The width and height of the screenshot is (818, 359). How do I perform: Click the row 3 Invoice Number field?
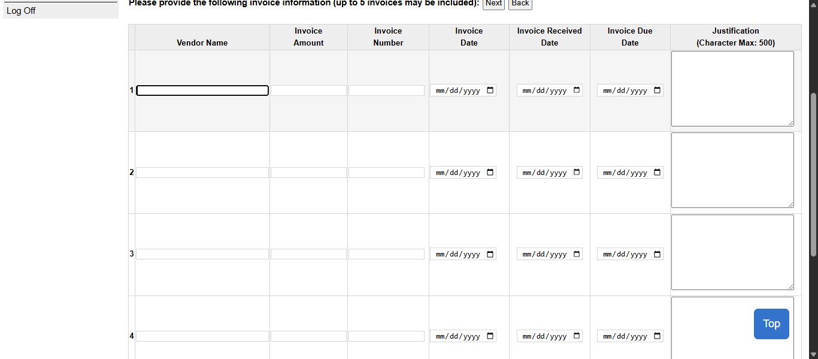pyautogui.click(x=386, y=254)
